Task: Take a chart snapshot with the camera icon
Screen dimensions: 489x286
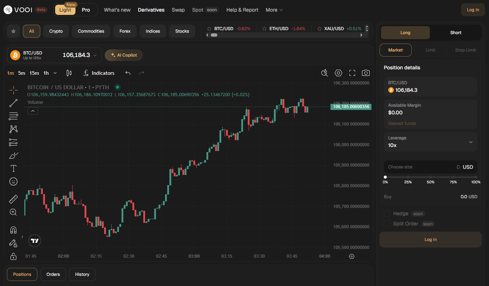Action: [x=366, y=73]
